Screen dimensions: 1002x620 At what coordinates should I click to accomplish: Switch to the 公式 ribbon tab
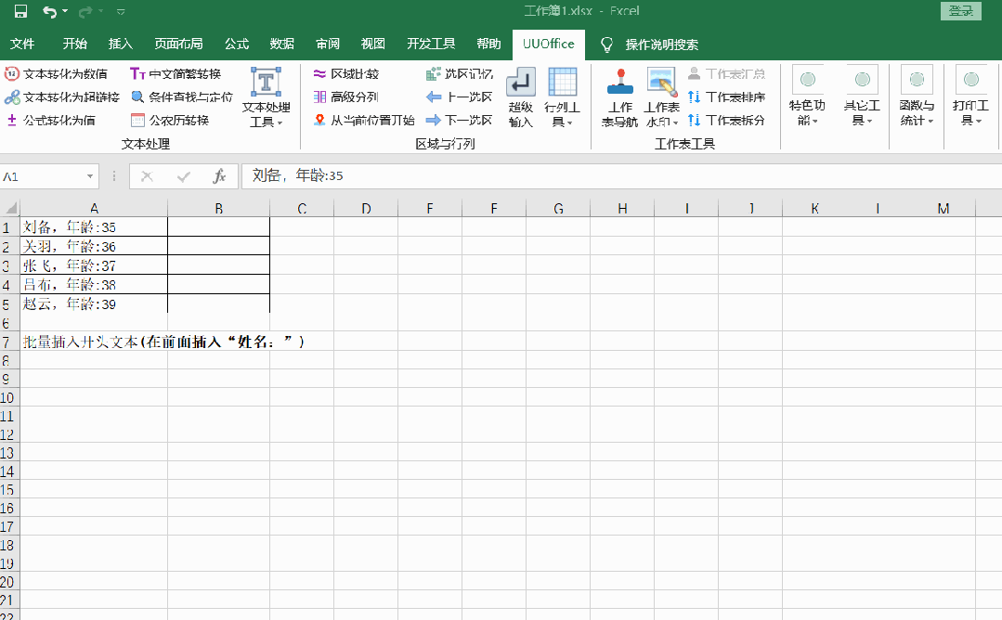click(237, 44)
